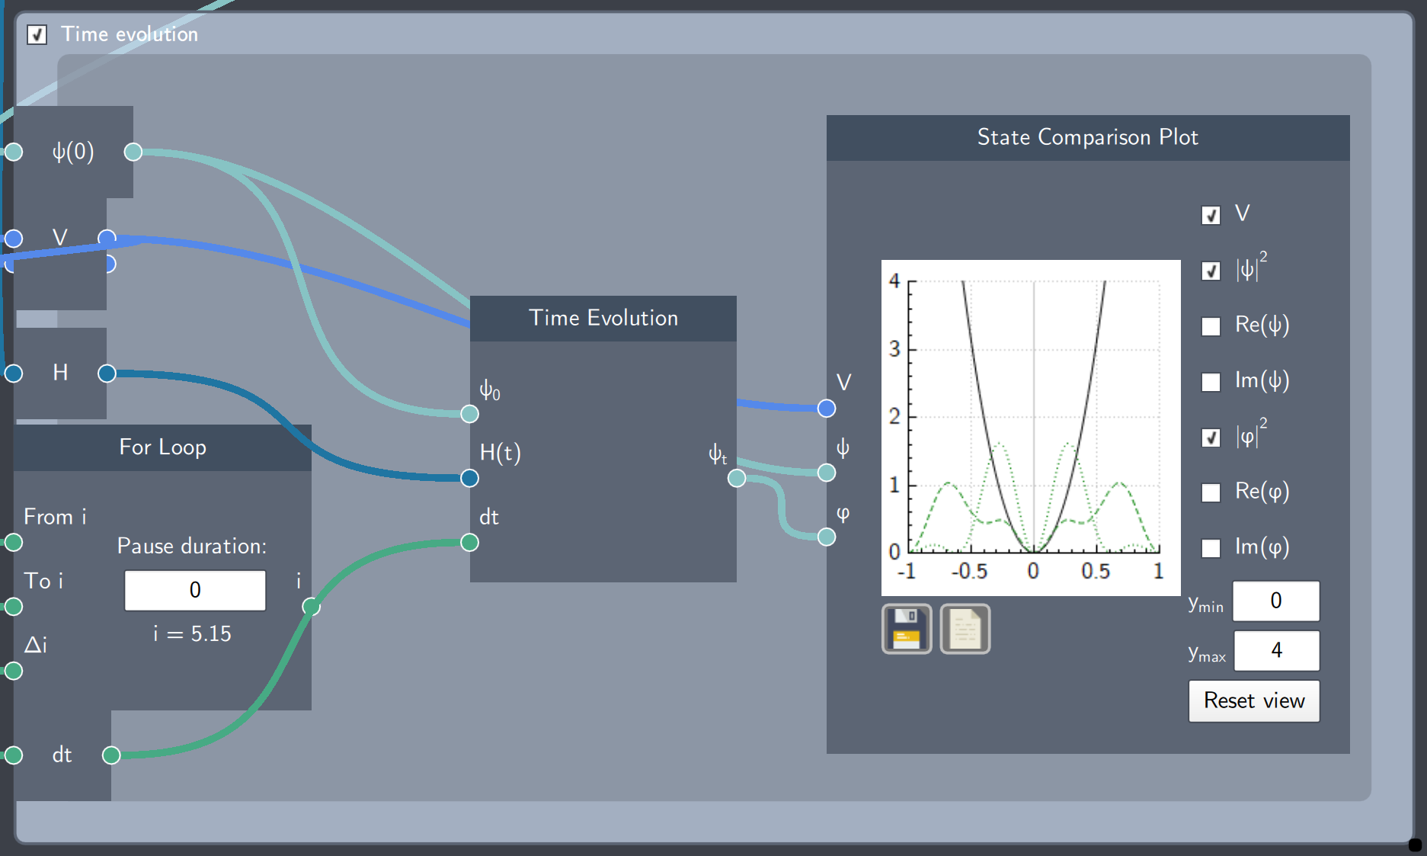Click the V input port of the plot
Viewport: 1427px width, 856px height.
(827, 408)
